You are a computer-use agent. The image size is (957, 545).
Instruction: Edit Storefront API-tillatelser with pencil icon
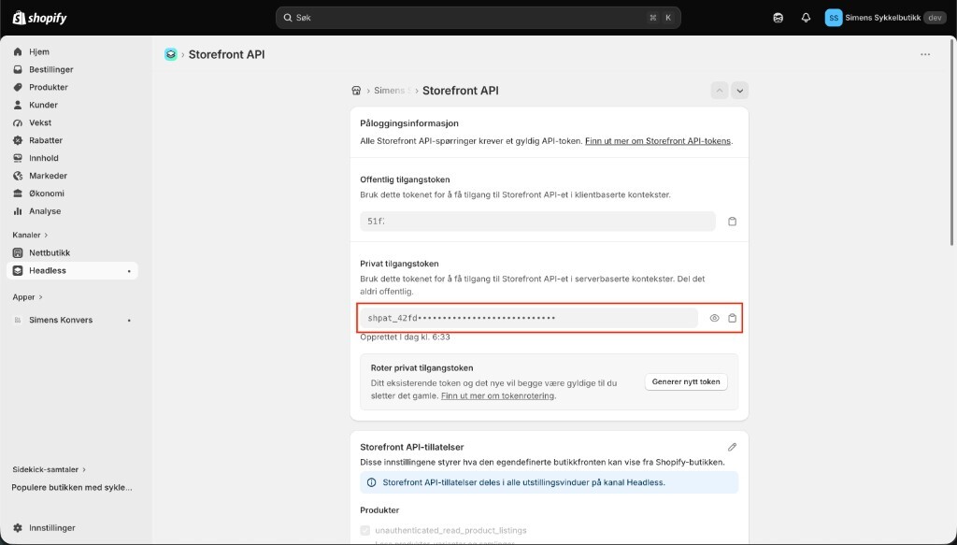coord(733,448)
